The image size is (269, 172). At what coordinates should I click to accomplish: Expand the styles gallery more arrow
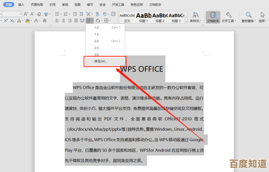[x=186, y=21]
